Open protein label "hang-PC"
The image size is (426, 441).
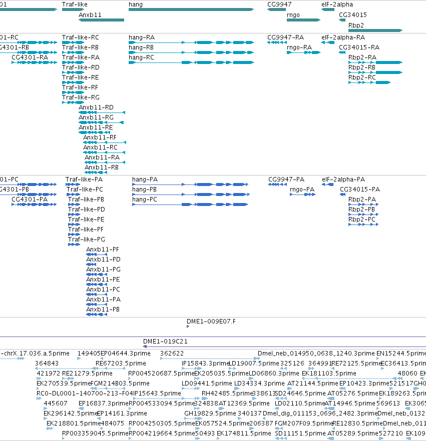click(x=145, y=199)
